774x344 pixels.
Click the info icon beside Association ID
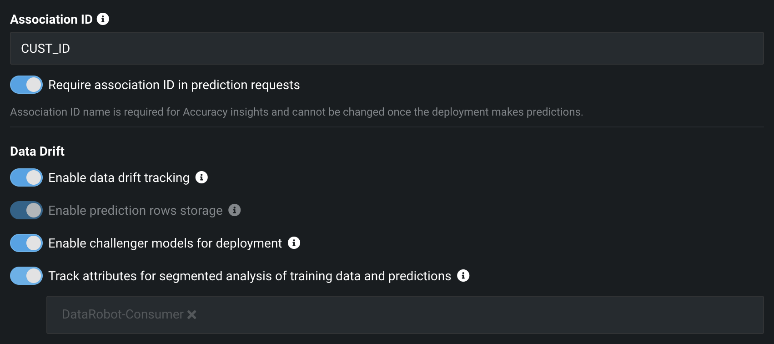click(x=103, y=19)
